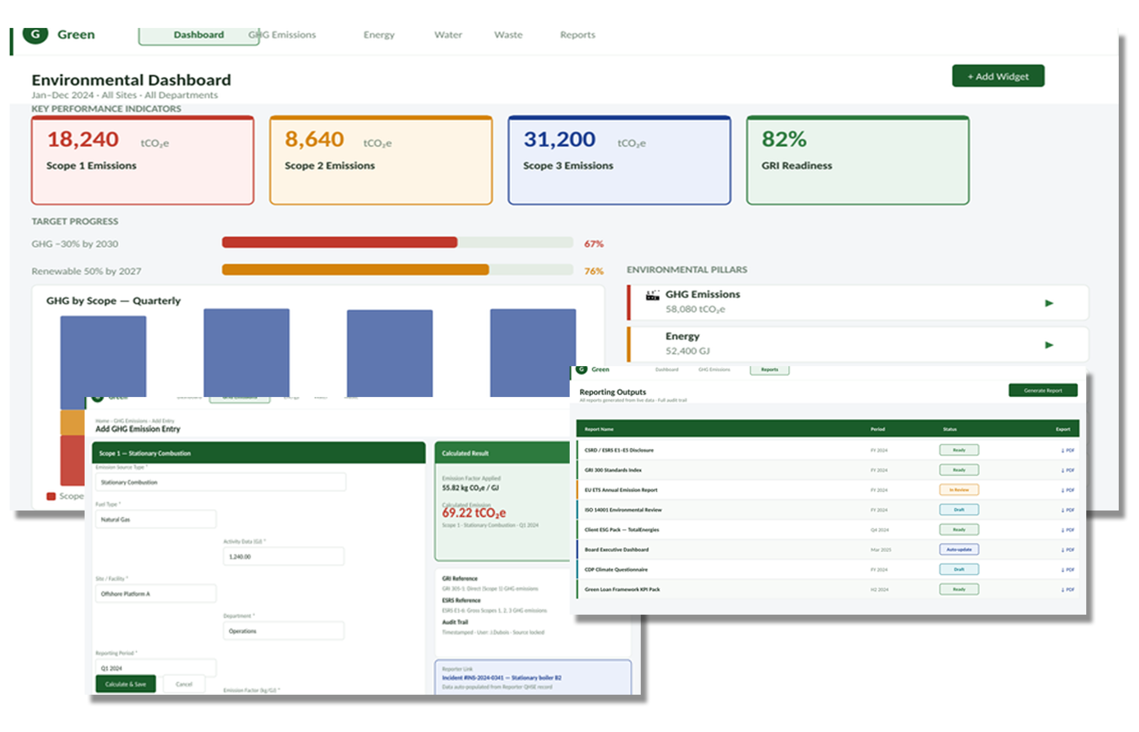This screenshot has width=1139, height=732.
Task: Open the Waste tab in top navigation
Action: 508,35
